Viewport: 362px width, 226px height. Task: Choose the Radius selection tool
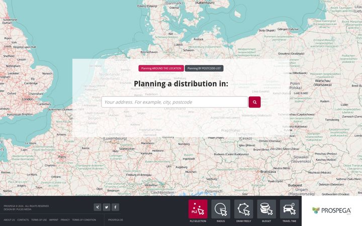pos(221,209)
